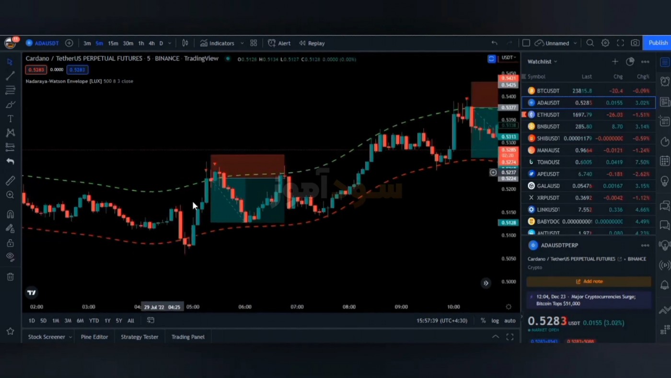Take a chart snapshot with camera icon
The image size is (671, 378).
pos(635,43)
